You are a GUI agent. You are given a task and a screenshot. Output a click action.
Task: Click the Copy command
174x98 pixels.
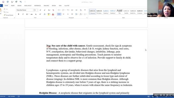pyautogui.click(x=6, y=12)
